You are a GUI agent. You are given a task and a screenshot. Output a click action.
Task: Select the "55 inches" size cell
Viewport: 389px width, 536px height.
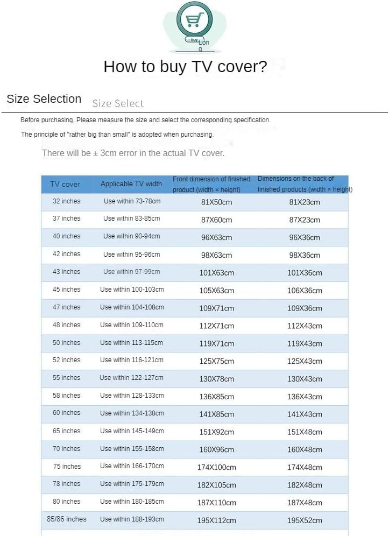point(66,378)
